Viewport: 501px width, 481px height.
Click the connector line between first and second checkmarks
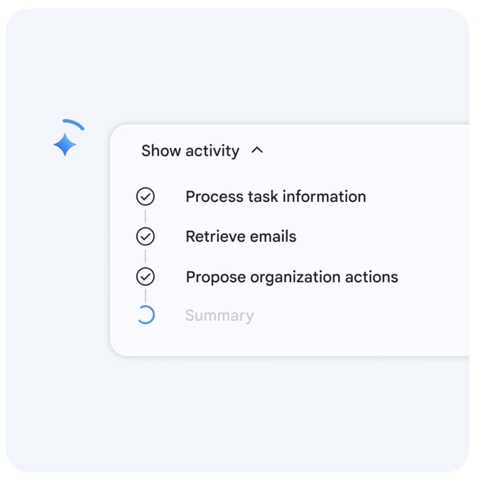(145, 217)
